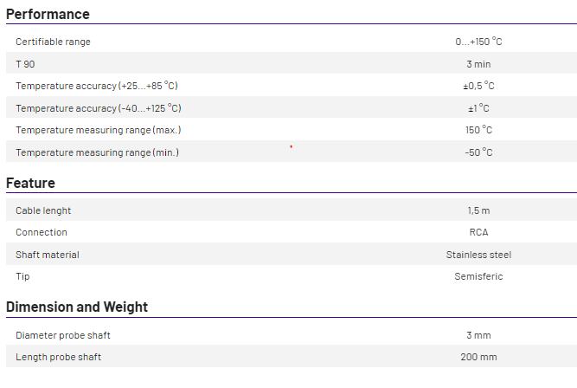Click the Feature section heading

[30, 183]
